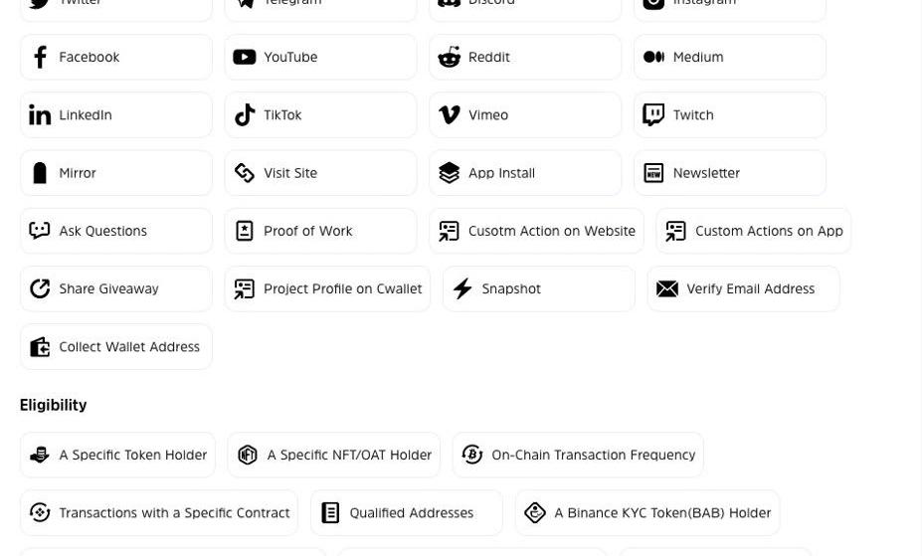Click the Facebook logo icon

40,58
